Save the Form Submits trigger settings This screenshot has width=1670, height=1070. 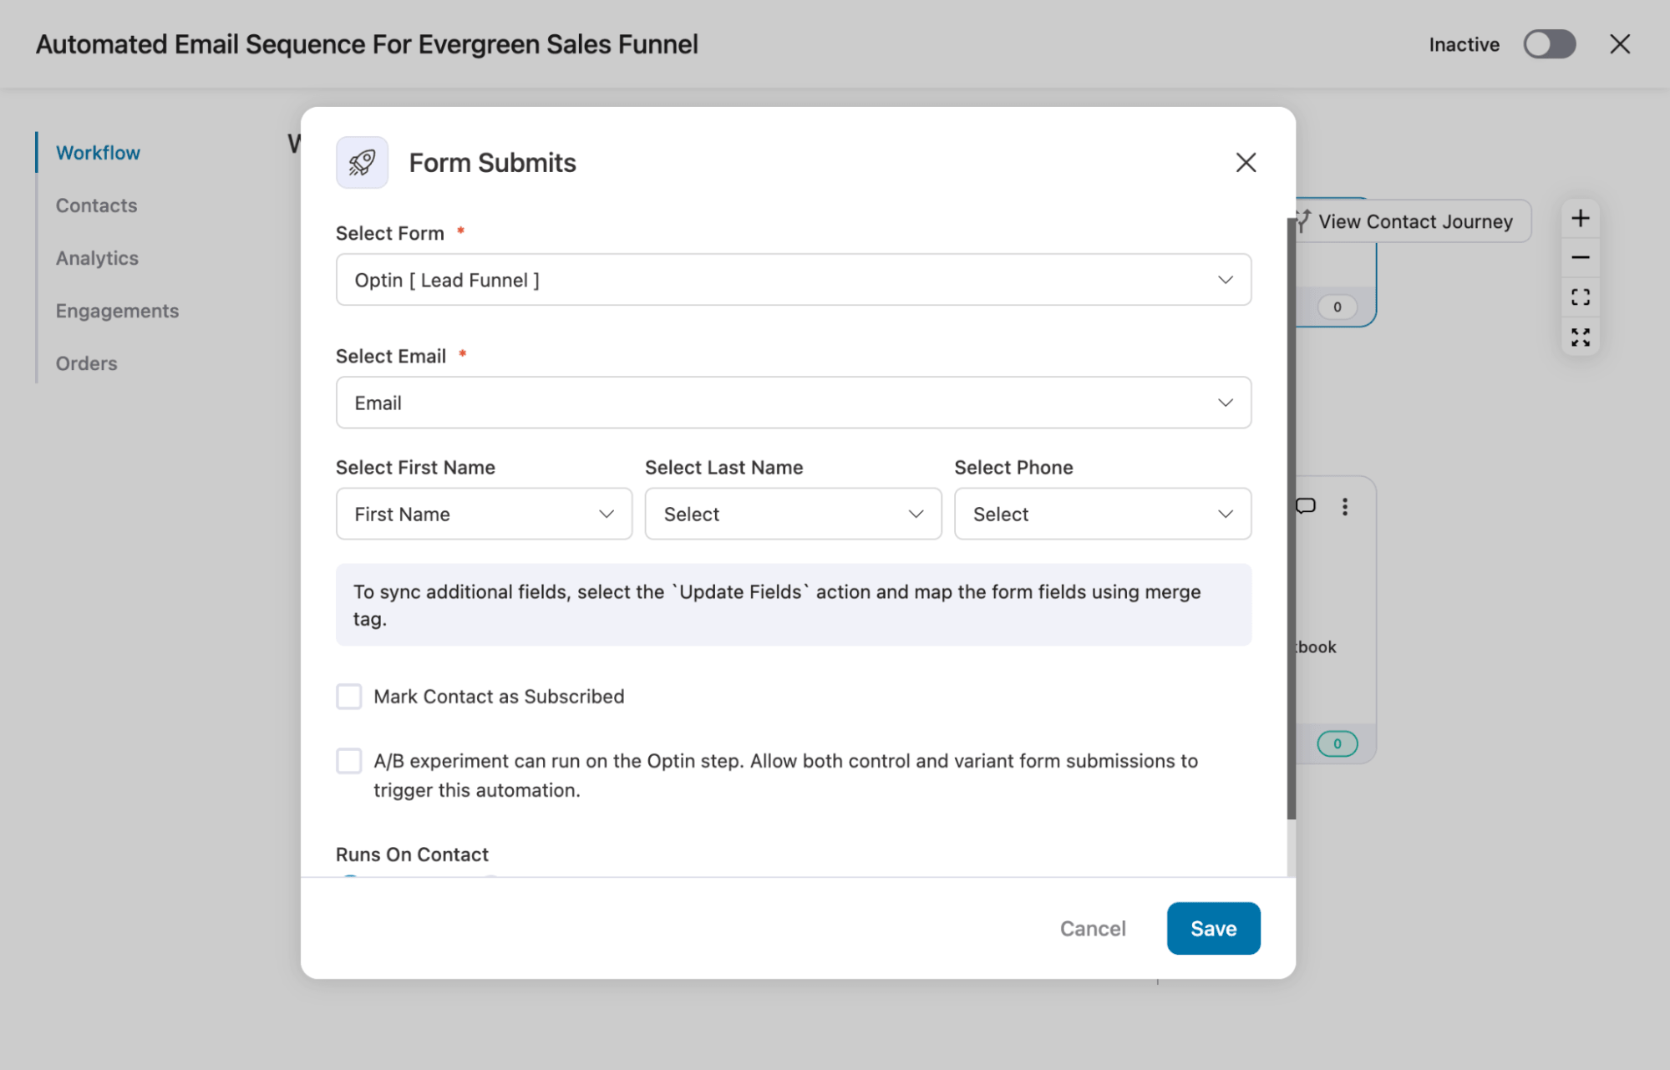1213,928
